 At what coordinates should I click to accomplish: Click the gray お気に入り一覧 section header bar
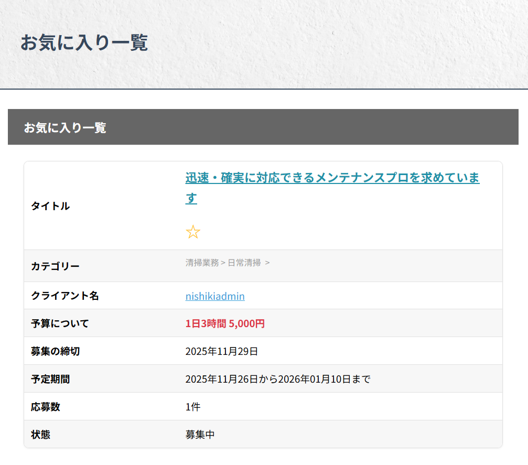click(x=263, y=127)
